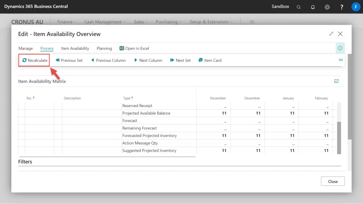This screenshot has width=363, height=204.
Task: Open the Planning tab
Action: pyautogui.click(x=104, y=48)
